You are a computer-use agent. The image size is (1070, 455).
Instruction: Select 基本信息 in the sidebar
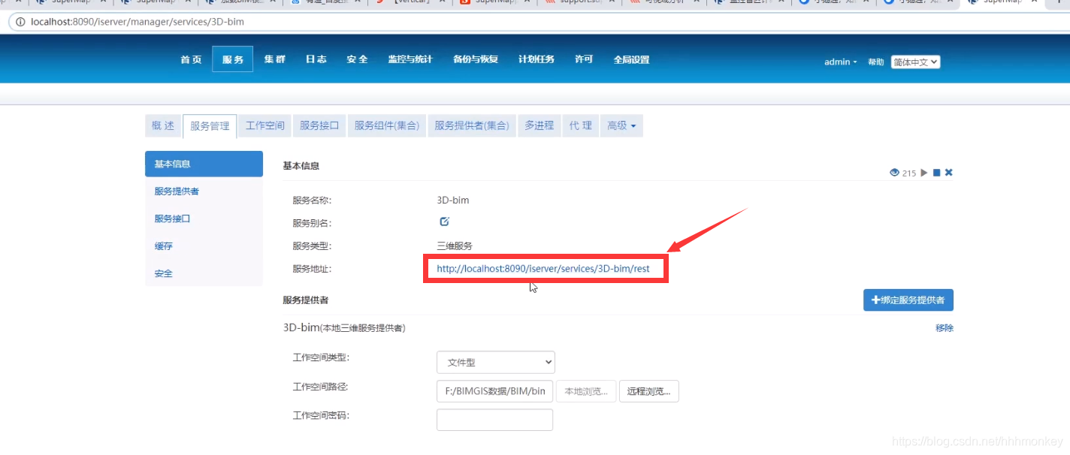(x=204, y=164)
